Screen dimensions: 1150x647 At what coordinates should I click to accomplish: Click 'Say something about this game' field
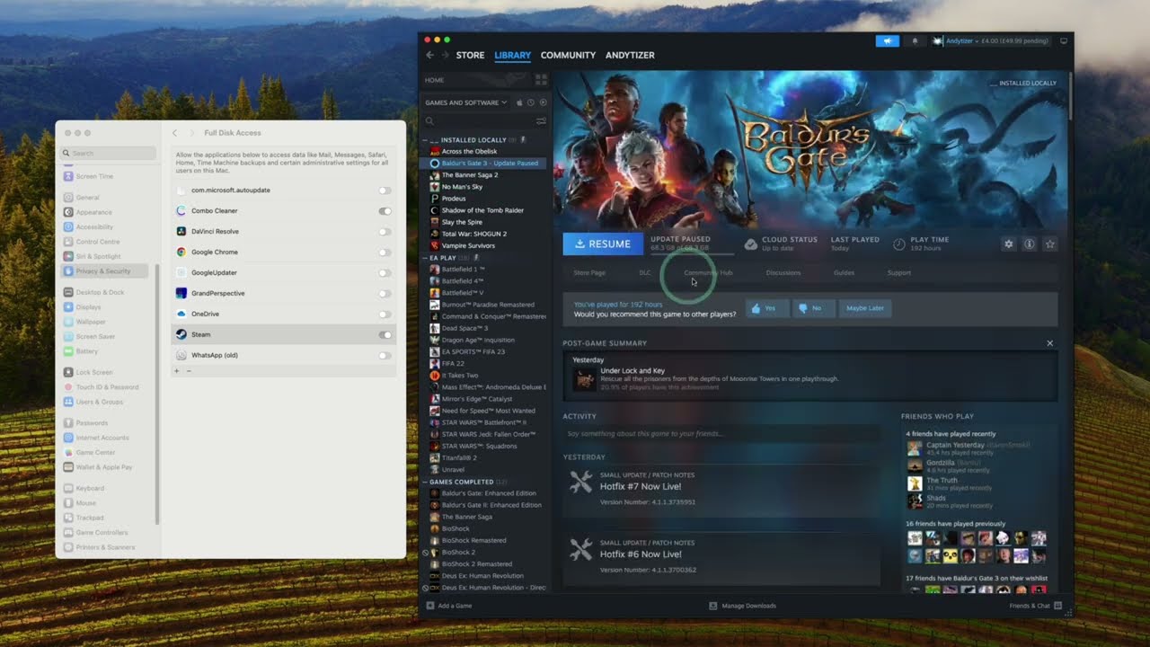click(721, 434)
